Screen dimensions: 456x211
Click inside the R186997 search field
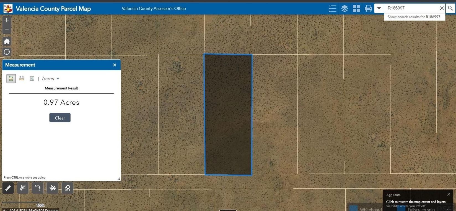(411, 8)
